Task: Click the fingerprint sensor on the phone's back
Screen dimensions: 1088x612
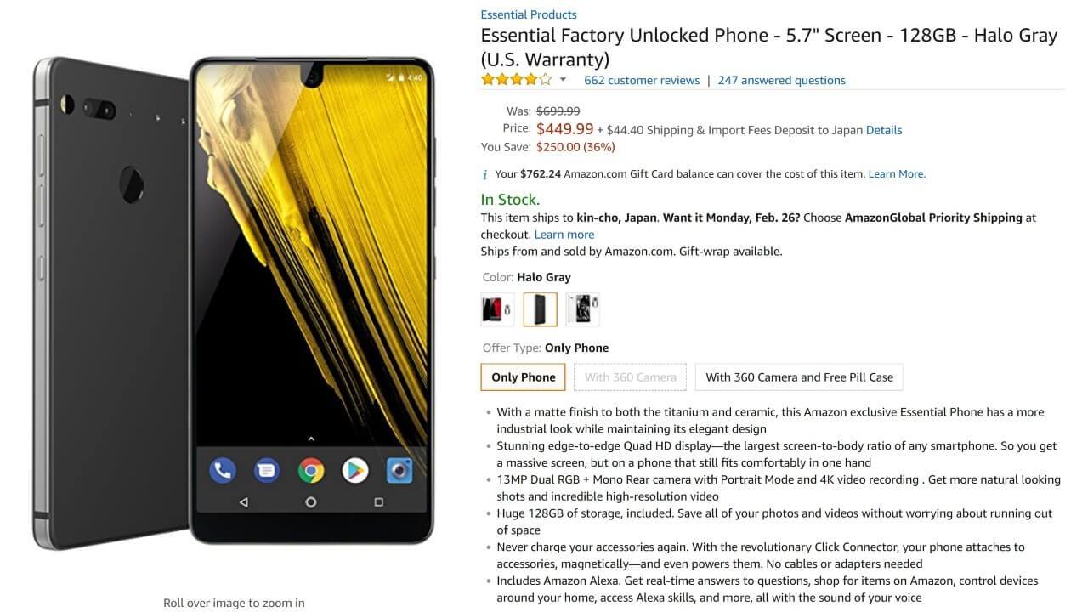Action: 132,179
